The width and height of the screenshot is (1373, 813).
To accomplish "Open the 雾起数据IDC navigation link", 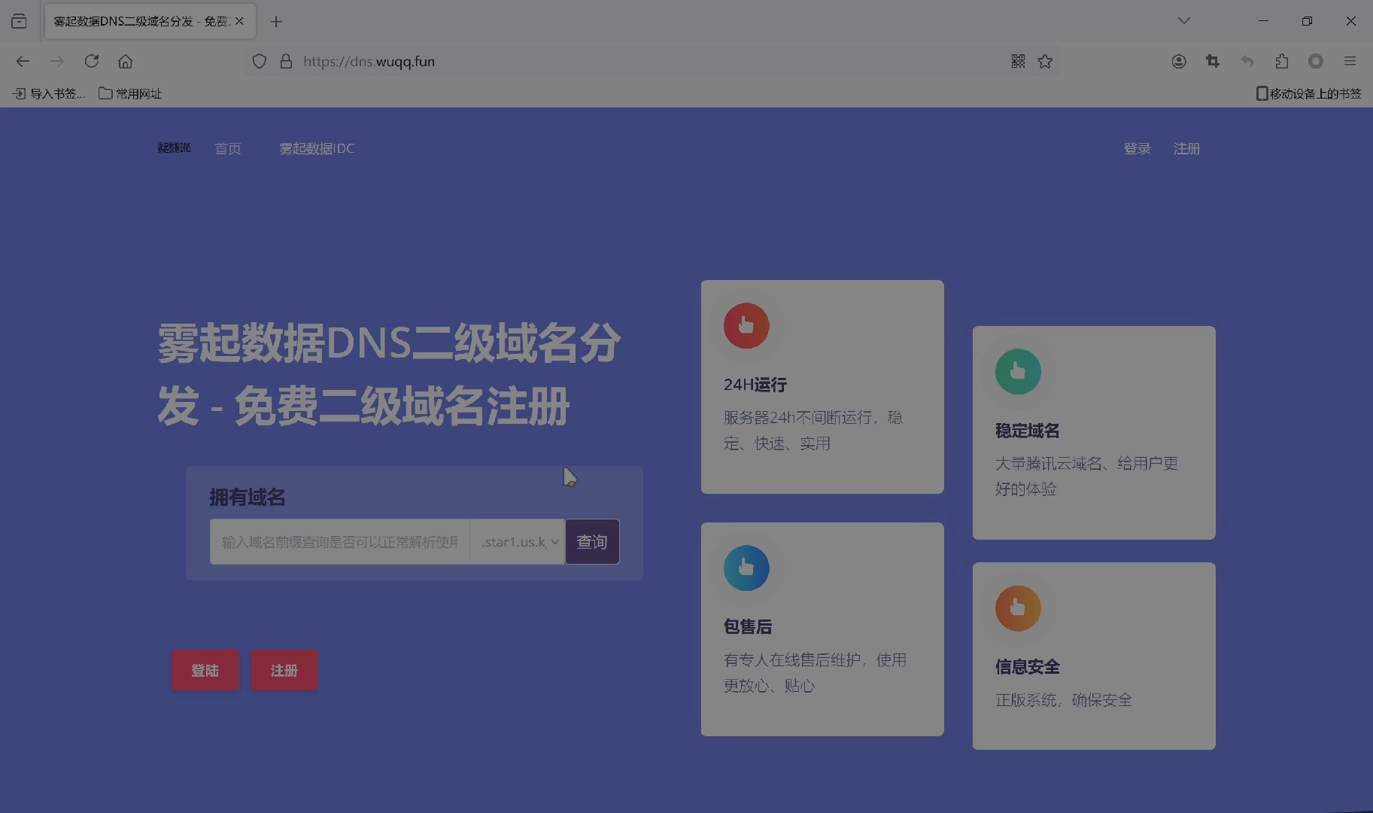I will [317, 148].
